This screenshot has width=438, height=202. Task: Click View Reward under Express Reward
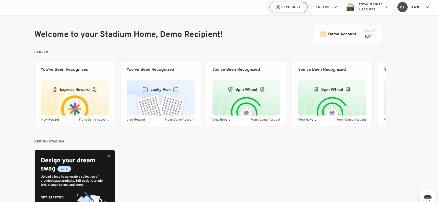pyautogui.click(x=50, y=120)
